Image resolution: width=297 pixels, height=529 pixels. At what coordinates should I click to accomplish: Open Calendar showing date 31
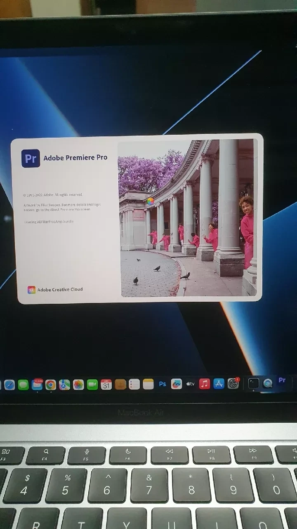(x=106, y=385)
